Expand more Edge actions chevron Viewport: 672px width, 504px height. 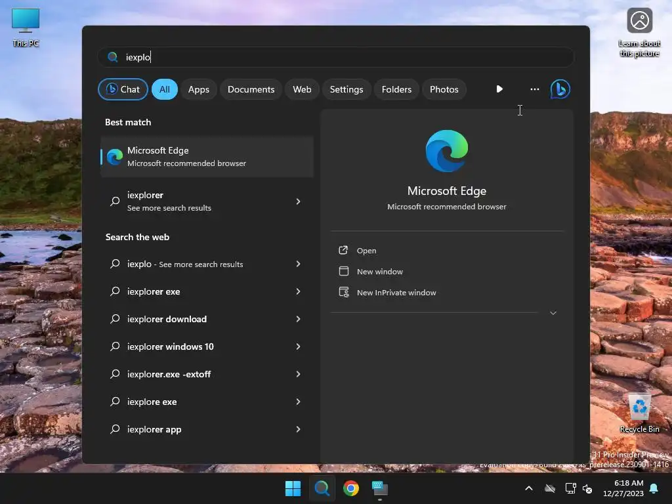coord(553,313)
